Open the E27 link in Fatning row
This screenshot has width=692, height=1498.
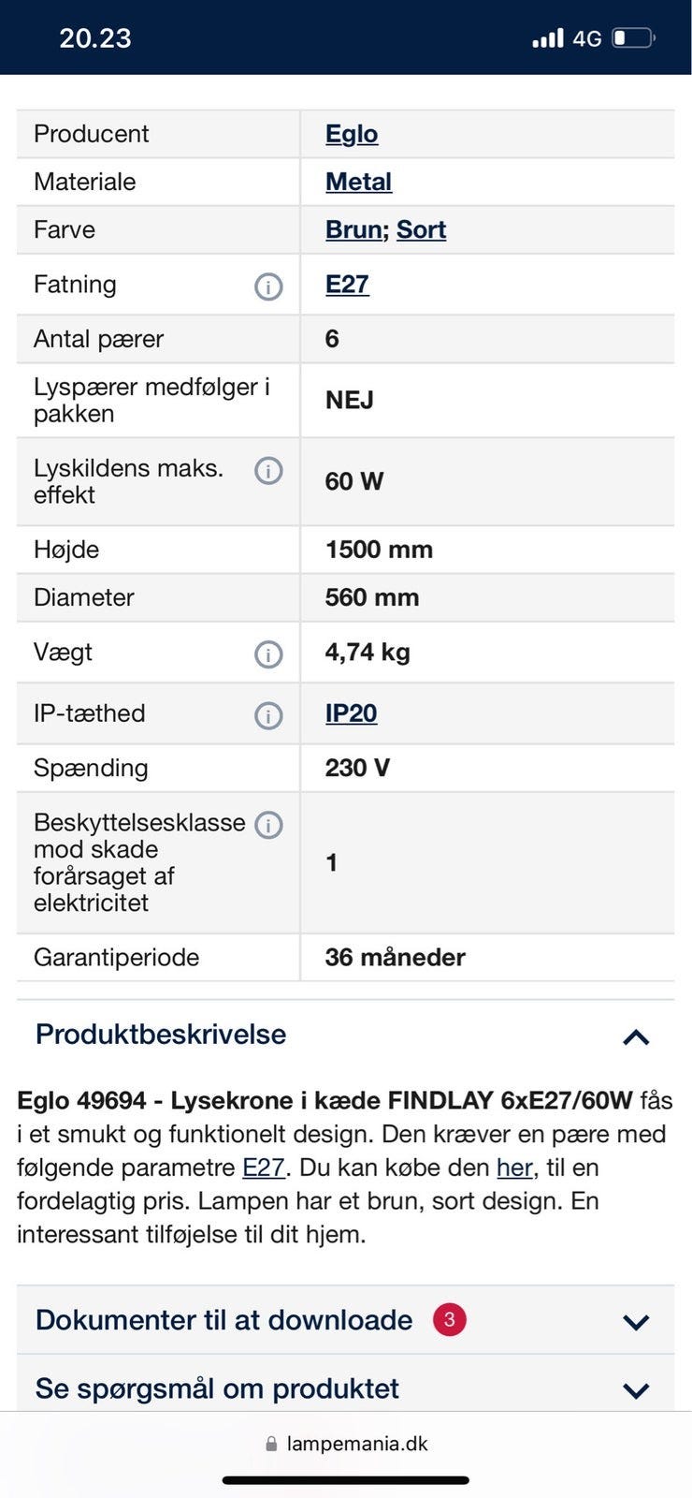[x=347, y=285]
